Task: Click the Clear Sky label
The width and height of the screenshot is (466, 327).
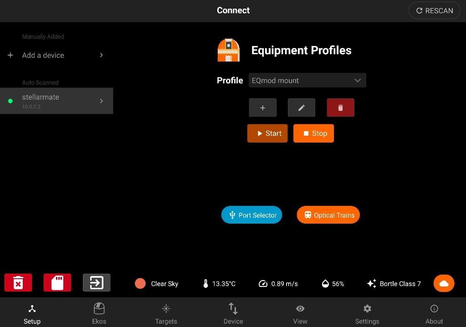Action: (164, 284)
